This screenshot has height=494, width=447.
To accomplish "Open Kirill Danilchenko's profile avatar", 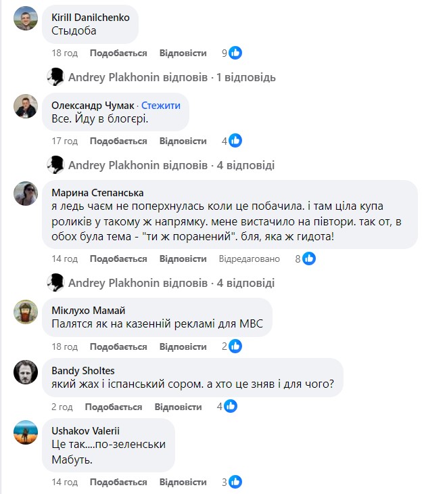I will point(26,19).
